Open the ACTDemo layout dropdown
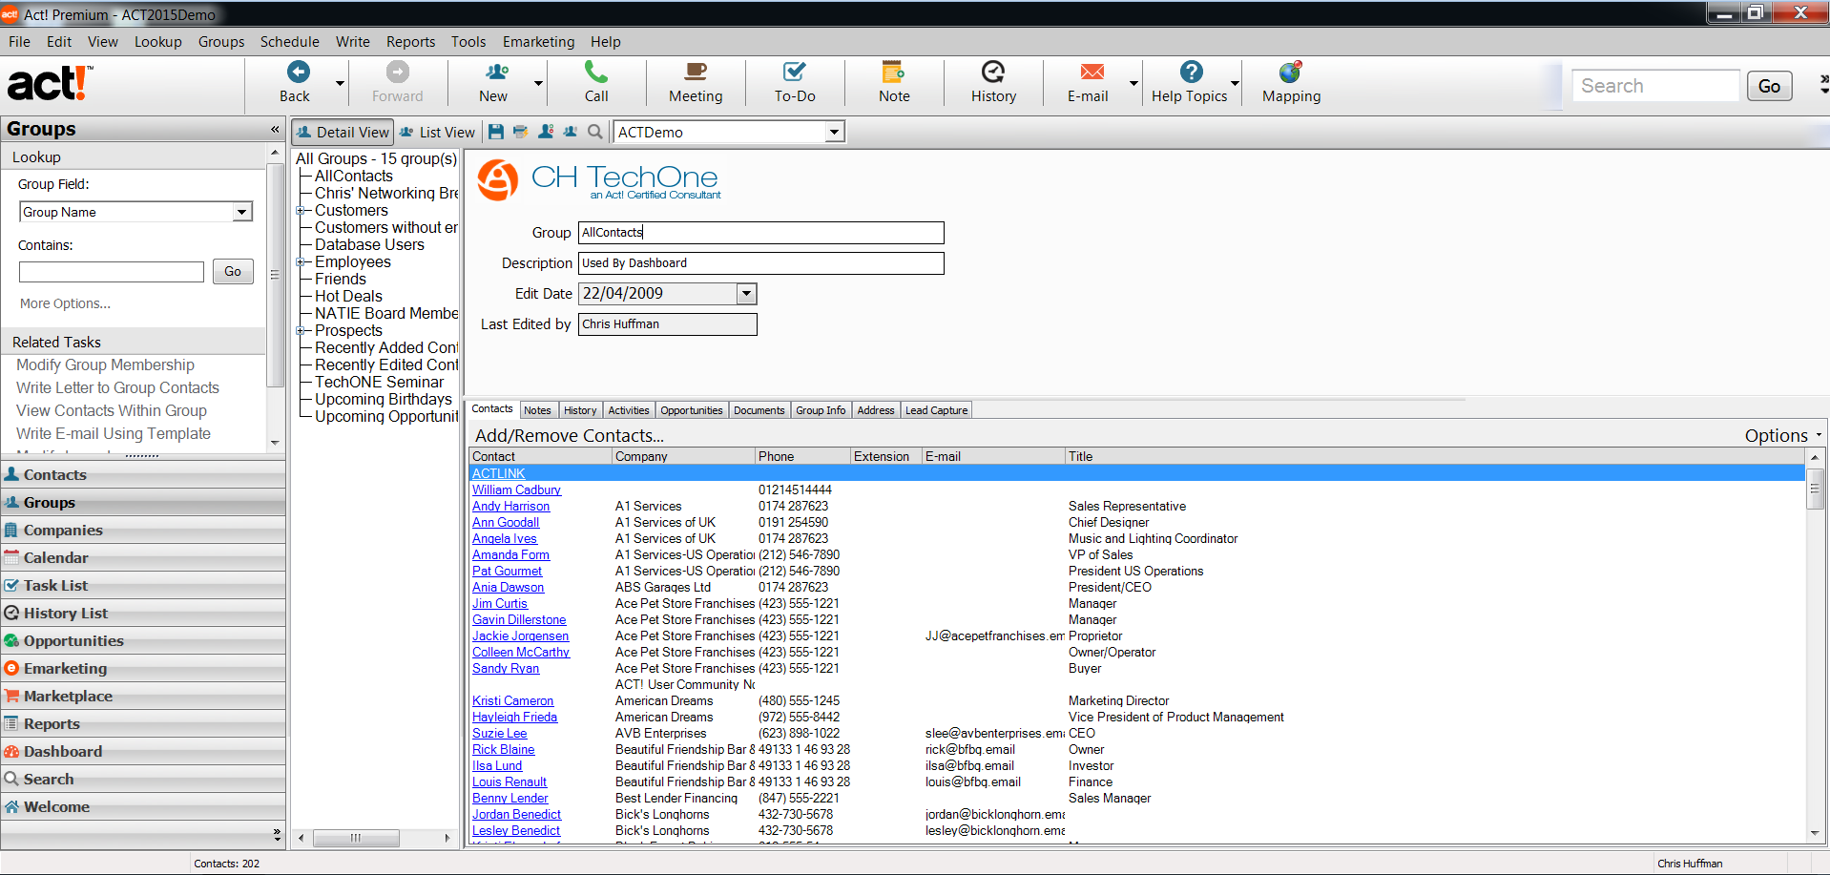1830x875 pixels. 835,132
